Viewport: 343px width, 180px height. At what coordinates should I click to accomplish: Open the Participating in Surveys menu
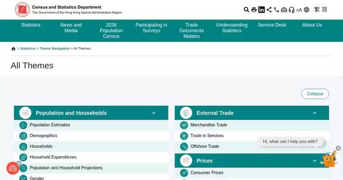pyautogui.click(x=151, y=28)
